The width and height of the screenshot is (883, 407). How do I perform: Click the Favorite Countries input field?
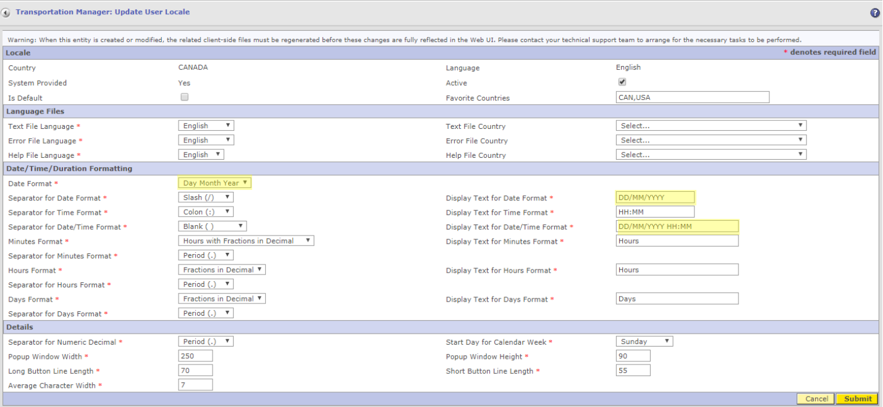click(x=692, y=97)
